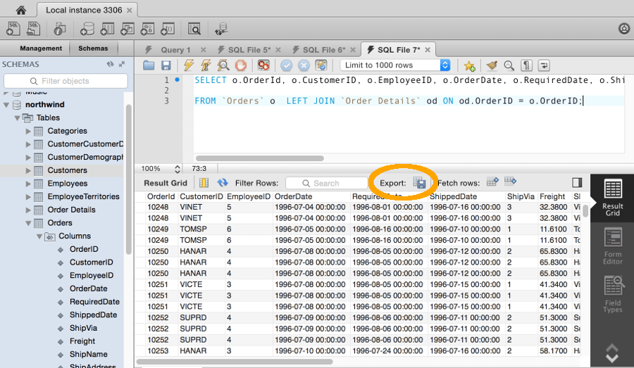Commit the transaction checkmark icon
Viewport: 634px width, 368px height.
286,65
